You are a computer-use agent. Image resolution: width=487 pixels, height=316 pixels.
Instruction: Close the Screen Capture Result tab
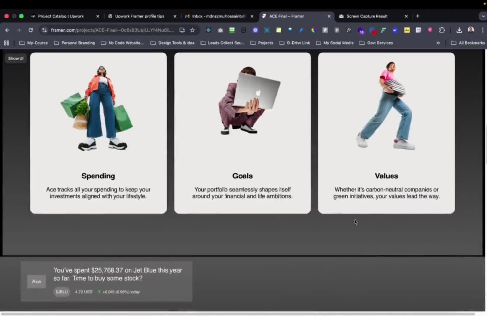coord(406,16)
